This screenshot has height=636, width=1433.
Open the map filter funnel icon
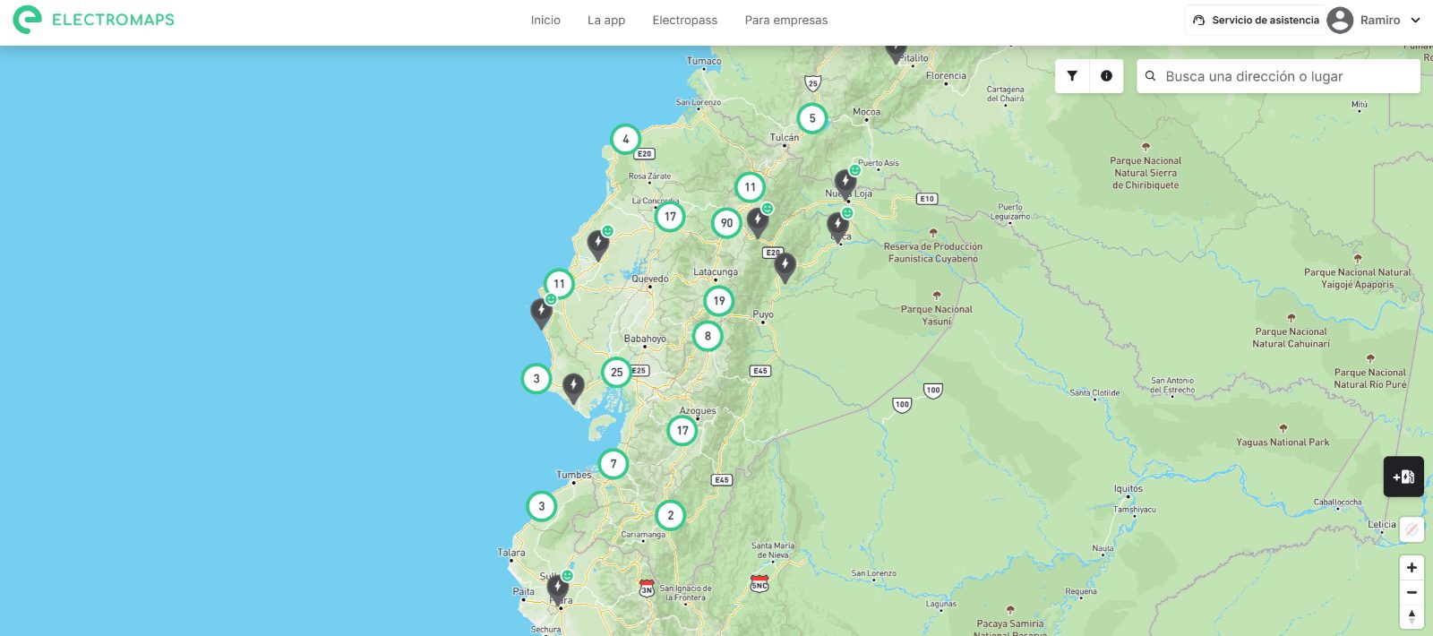pos(1072,76)
